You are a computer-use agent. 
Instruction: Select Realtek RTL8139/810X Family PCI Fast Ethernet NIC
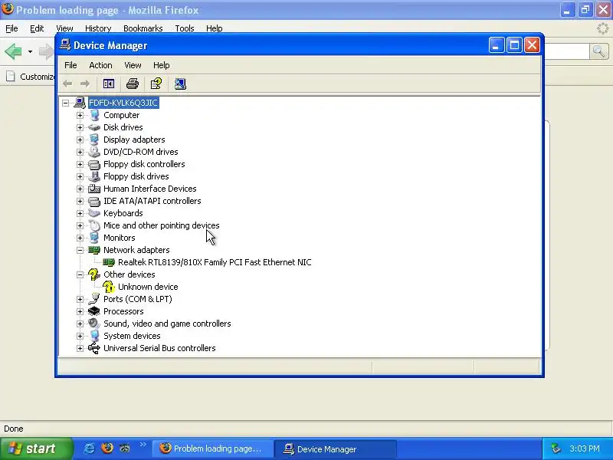[x=215, y=262]
